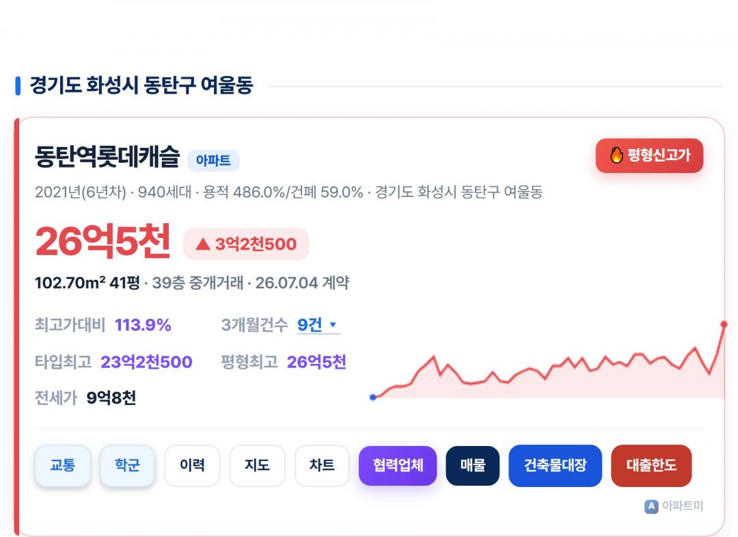Click the 평형최고 26억5천 value
The width and height of the screenshot is (738, 537).
[316, 362]
